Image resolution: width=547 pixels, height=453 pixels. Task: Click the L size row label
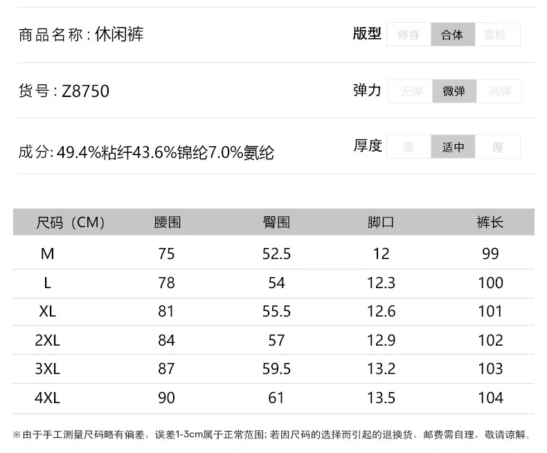[x=48, y=283]
